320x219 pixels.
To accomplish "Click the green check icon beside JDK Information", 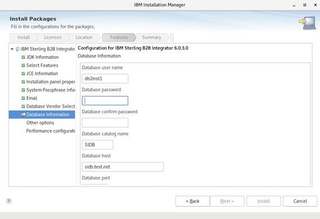I will (24, 57).
